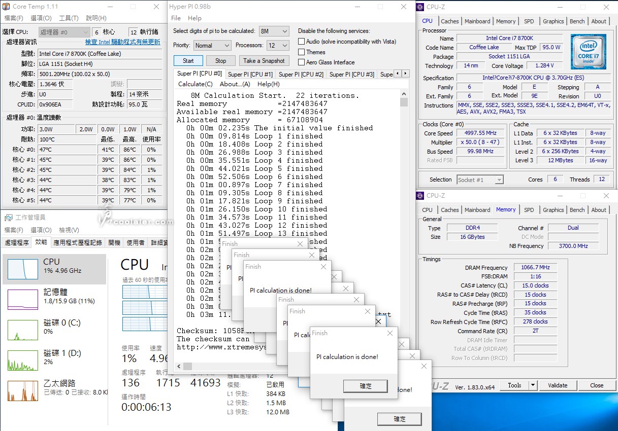Select the CPU usage graph thumbnail in Task Manager

[x=22, y=269]
